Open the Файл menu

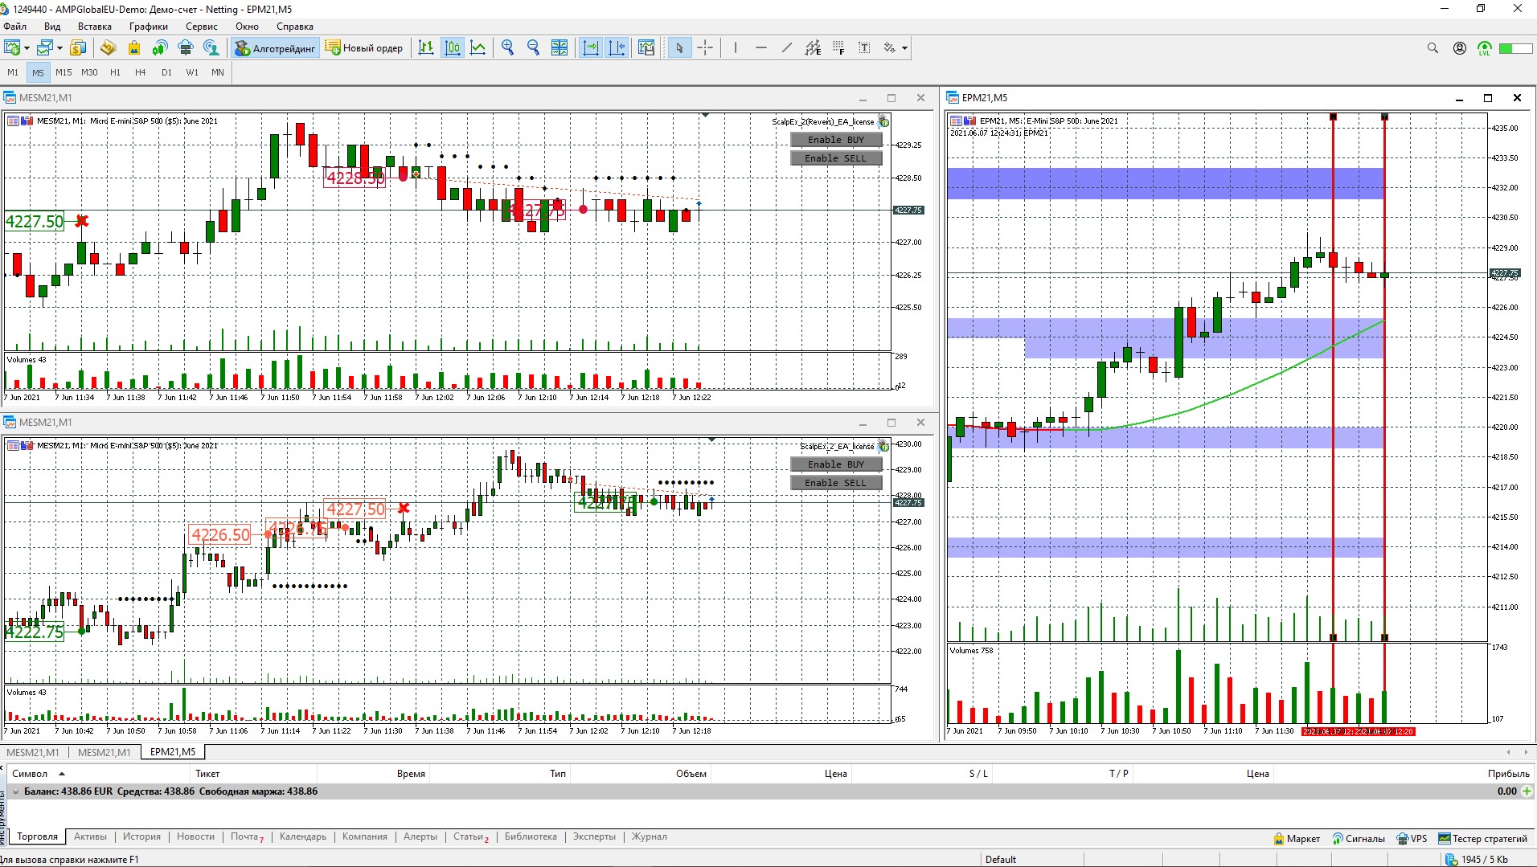coord(15,27)
